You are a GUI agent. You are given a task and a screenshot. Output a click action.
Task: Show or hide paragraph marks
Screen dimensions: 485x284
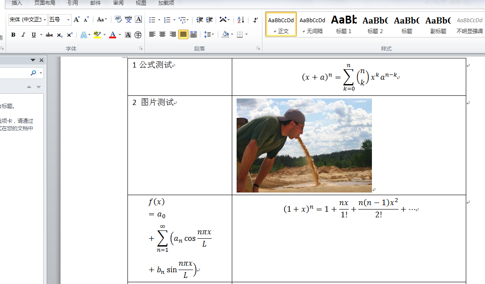255,20
